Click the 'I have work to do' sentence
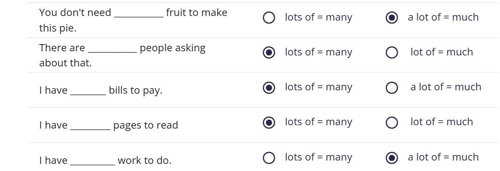Viewport: 500px width, 171px height. click(x=105, y=160)
